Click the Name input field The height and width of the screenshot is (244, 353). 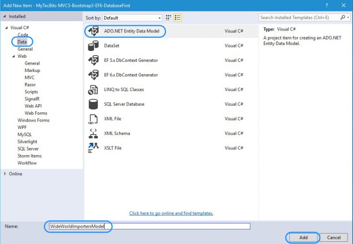[x=150, y=226]
